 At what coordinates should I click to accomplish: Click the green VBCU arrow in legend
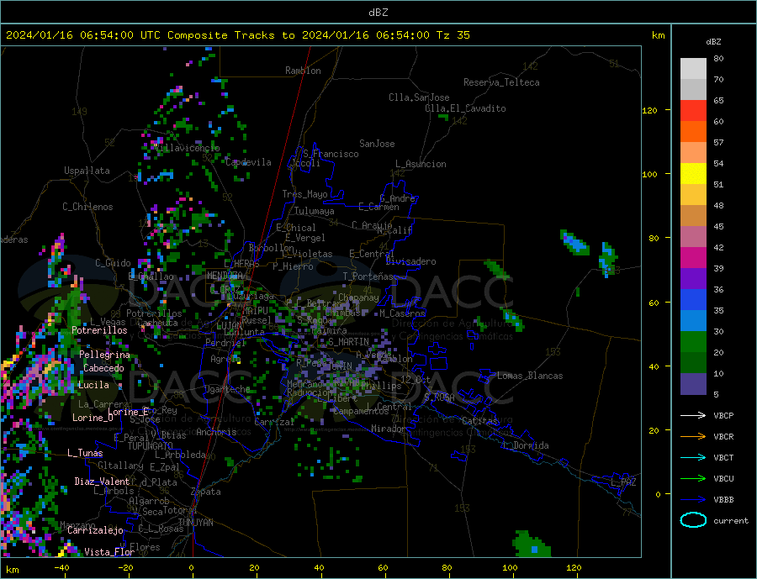point(693,479)
